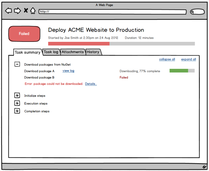Screen dimensions: 209x171
Task: Open the error Details link
Action: pos(91,84)
